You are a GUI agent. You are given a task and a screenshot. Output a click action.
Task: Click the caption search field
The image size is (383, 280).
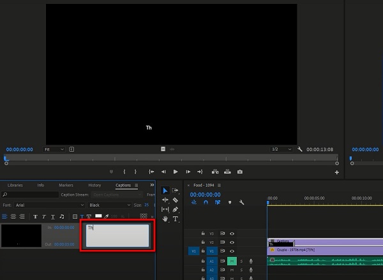point(30,195)
